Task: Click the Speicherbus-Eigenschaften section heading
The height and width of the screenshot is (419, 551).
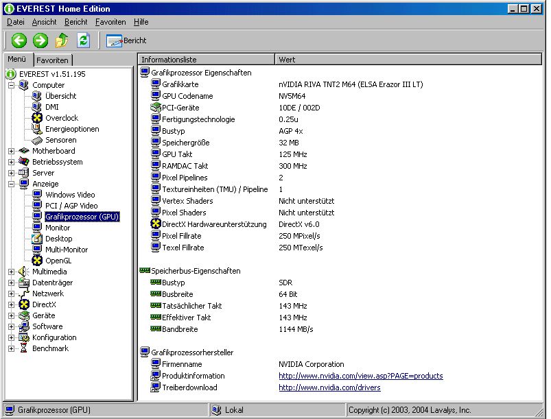Action: pos(196,271)
